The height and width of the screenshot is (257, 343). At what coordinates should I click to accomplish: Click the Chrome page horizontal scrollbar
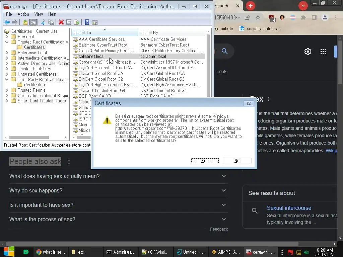click(x=152, y=244)
